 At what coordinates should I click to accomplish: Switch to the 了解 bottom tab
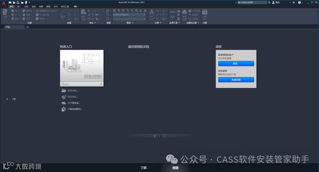144,168
